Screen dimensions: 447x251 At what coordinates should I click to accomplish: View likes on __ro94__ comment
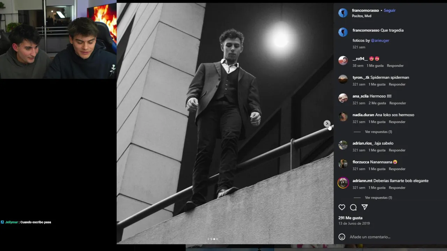375,66
